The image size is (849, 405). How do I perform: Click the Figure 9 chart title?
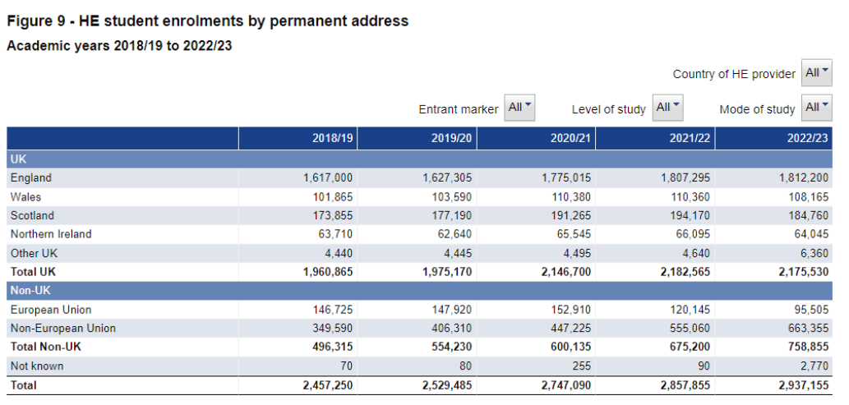click(207, 21)
